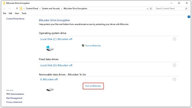
Task: Click the Refresh button in address bar
Action: (151, 8)
